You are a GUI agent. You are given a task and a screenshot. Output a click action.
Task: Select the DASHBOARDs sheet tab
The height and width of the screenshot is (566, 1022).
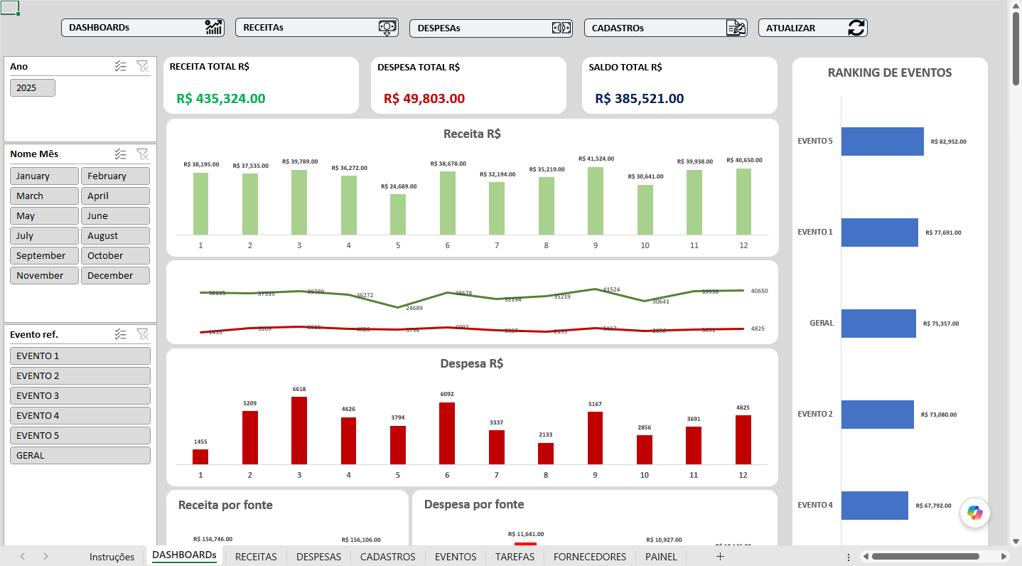point(184,555)
